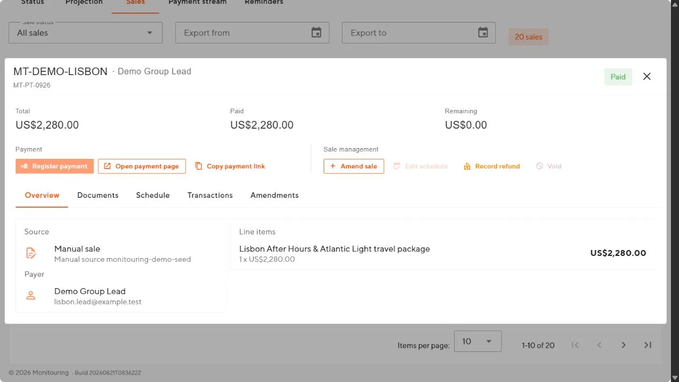679x382 pixels.
Task: Jump to last page arrow icon
Action: pos(648,345)
